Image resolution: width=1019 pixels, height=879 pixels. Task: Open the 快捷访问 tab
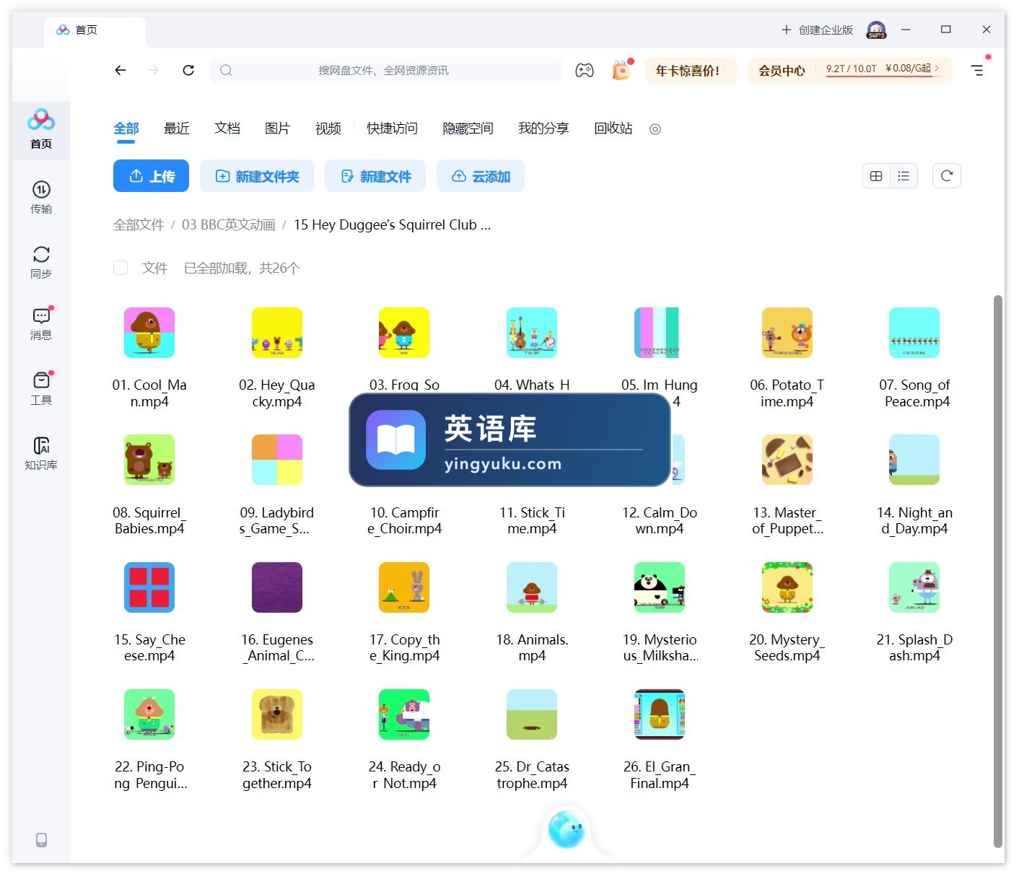click(x=392, y=128)
